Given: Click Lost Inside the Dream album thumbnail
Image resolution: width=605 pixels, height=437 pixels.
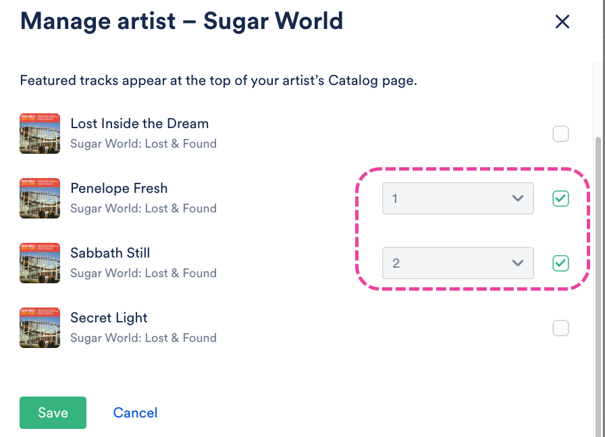Looking at the screenshot, I should coord(40,134).
